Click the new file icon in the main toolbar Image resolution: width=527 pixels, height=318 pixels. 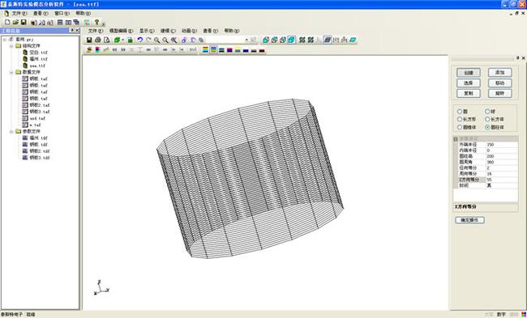click(7, 22)
